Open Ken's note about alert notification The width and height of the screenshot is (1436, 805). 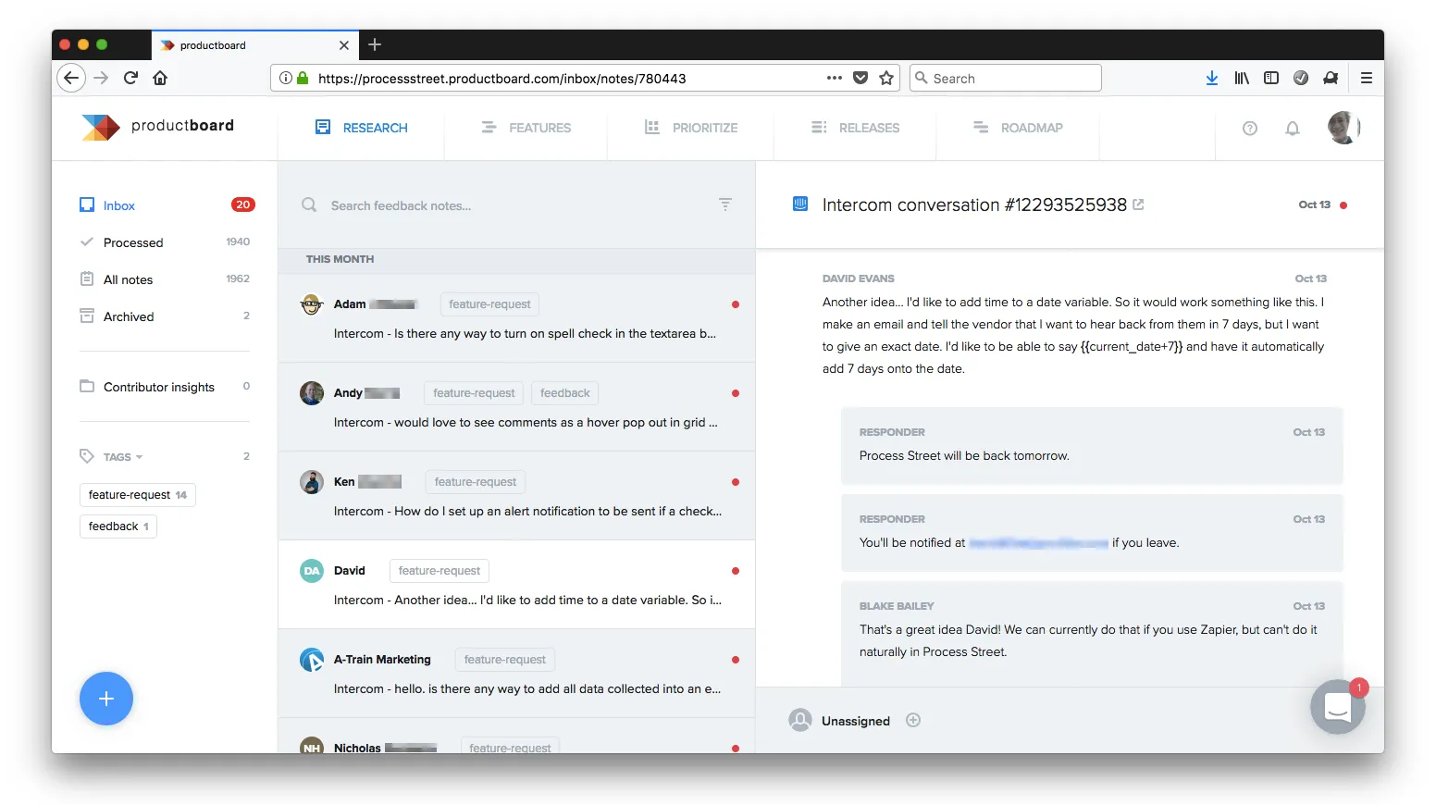click(516, 496)
